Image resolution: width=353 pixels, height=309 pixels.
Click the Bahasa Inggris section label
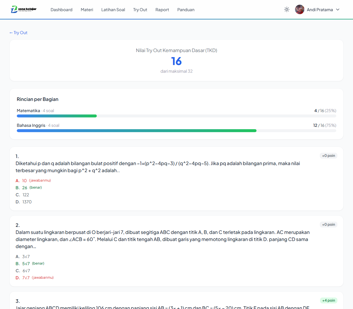(31, 125)
